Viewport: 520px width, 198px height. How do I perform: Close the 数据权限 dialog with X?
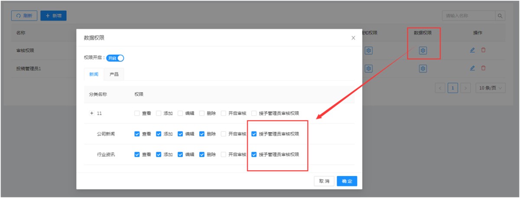point(353,38)
